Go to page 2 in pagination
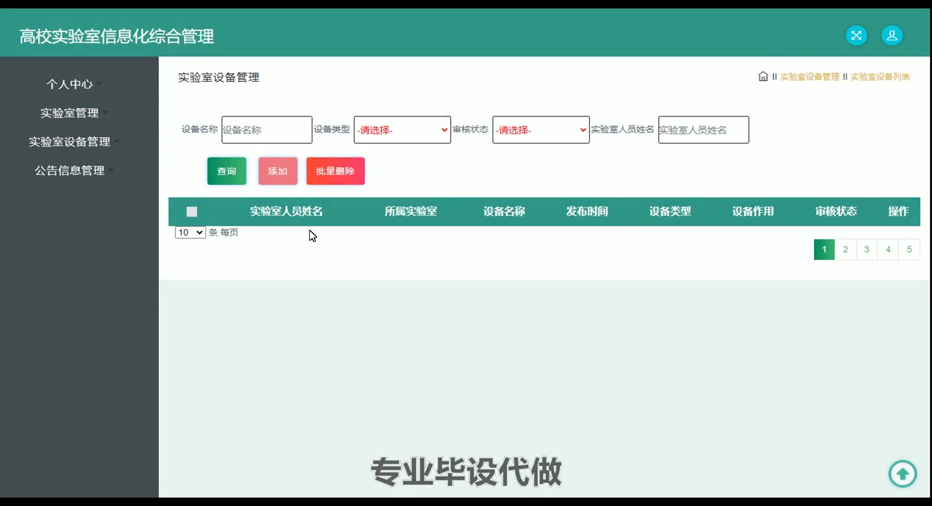 845,250
